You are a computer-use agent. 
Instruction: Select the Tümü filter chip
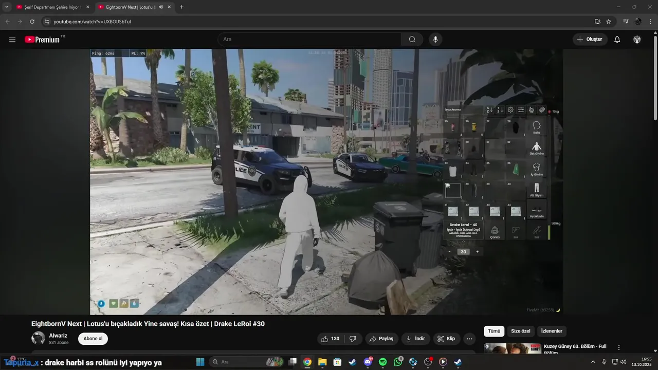[494, 331]
